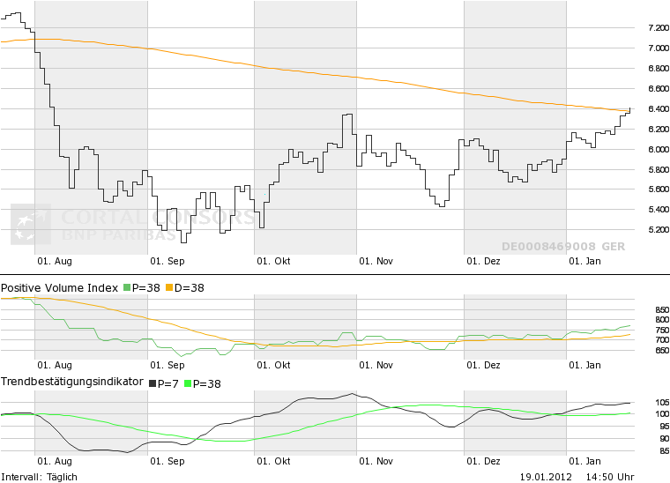This screenshot has width=670, height=483.
Task: Click 01. Sep under the Trendbestätigungsindikator chart
Action: point(167,461)
